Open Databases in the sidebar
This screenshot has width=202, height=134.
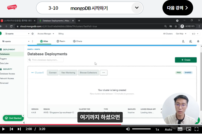12,54
